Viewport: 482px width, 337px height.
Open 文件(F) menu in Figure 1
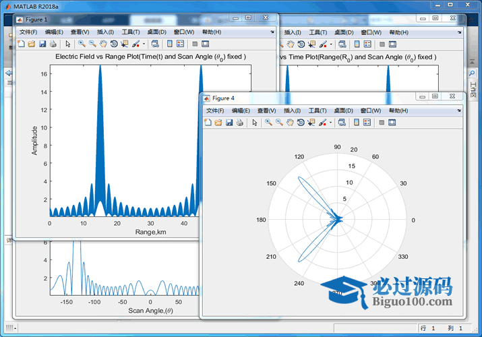click(x=30, y=32)
